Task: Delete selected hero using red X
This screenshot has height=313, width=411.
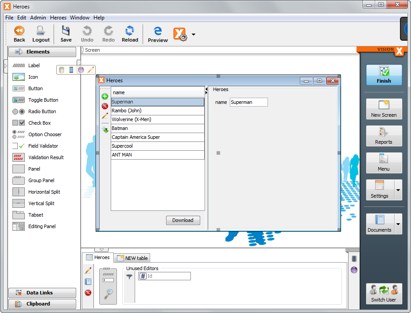Action: coord(104,106)
